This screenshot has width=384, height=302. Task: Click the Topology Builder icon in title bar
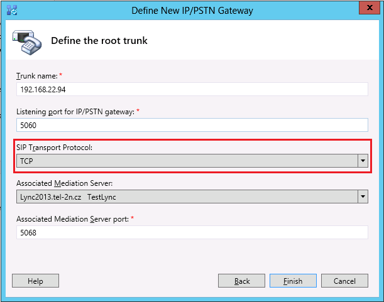pos(11,10)
